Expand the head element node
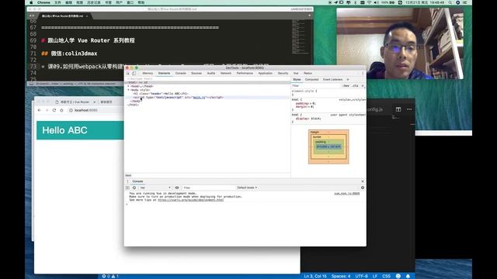The image size is (497, 279). tap(128, 86)
